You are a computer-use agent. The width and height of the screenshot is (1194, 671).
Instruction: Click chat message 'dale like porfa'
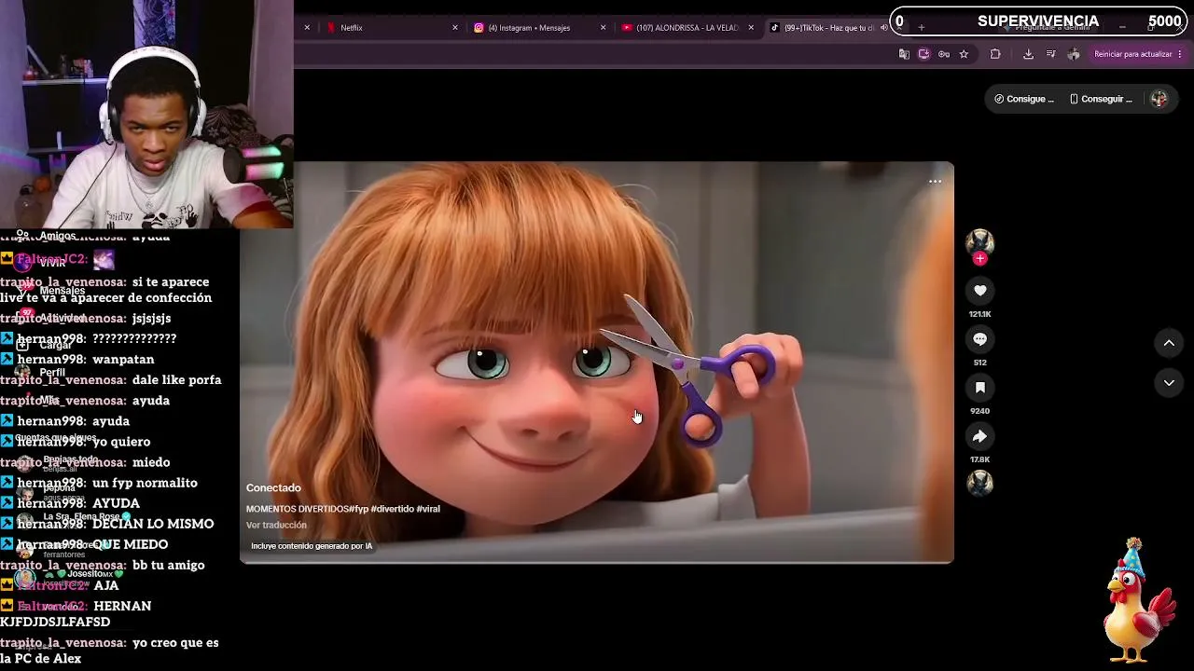pyautogui.click(x=175, y=380)
